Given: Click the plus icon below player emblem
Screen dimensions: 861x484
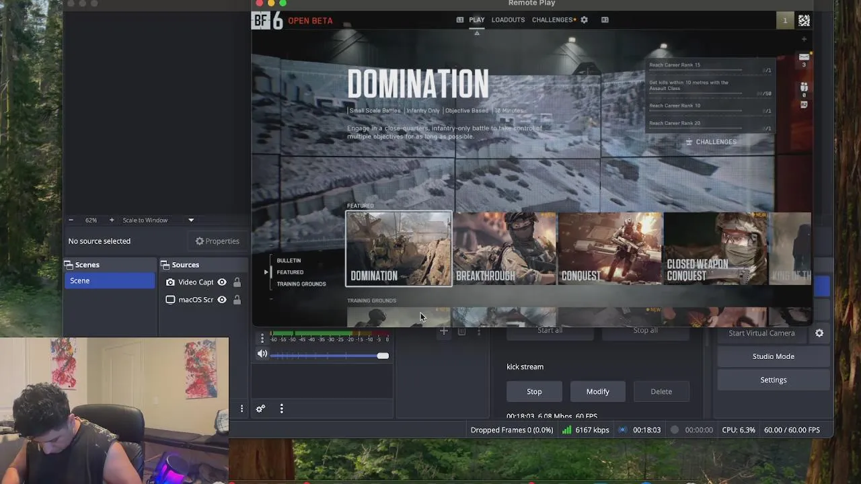Looking at the screenshot, I should [804, 39].
